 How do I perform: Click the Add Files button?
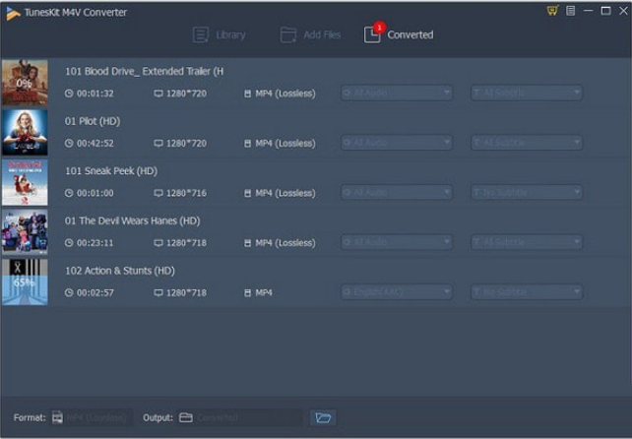click(x=310, y=34)
